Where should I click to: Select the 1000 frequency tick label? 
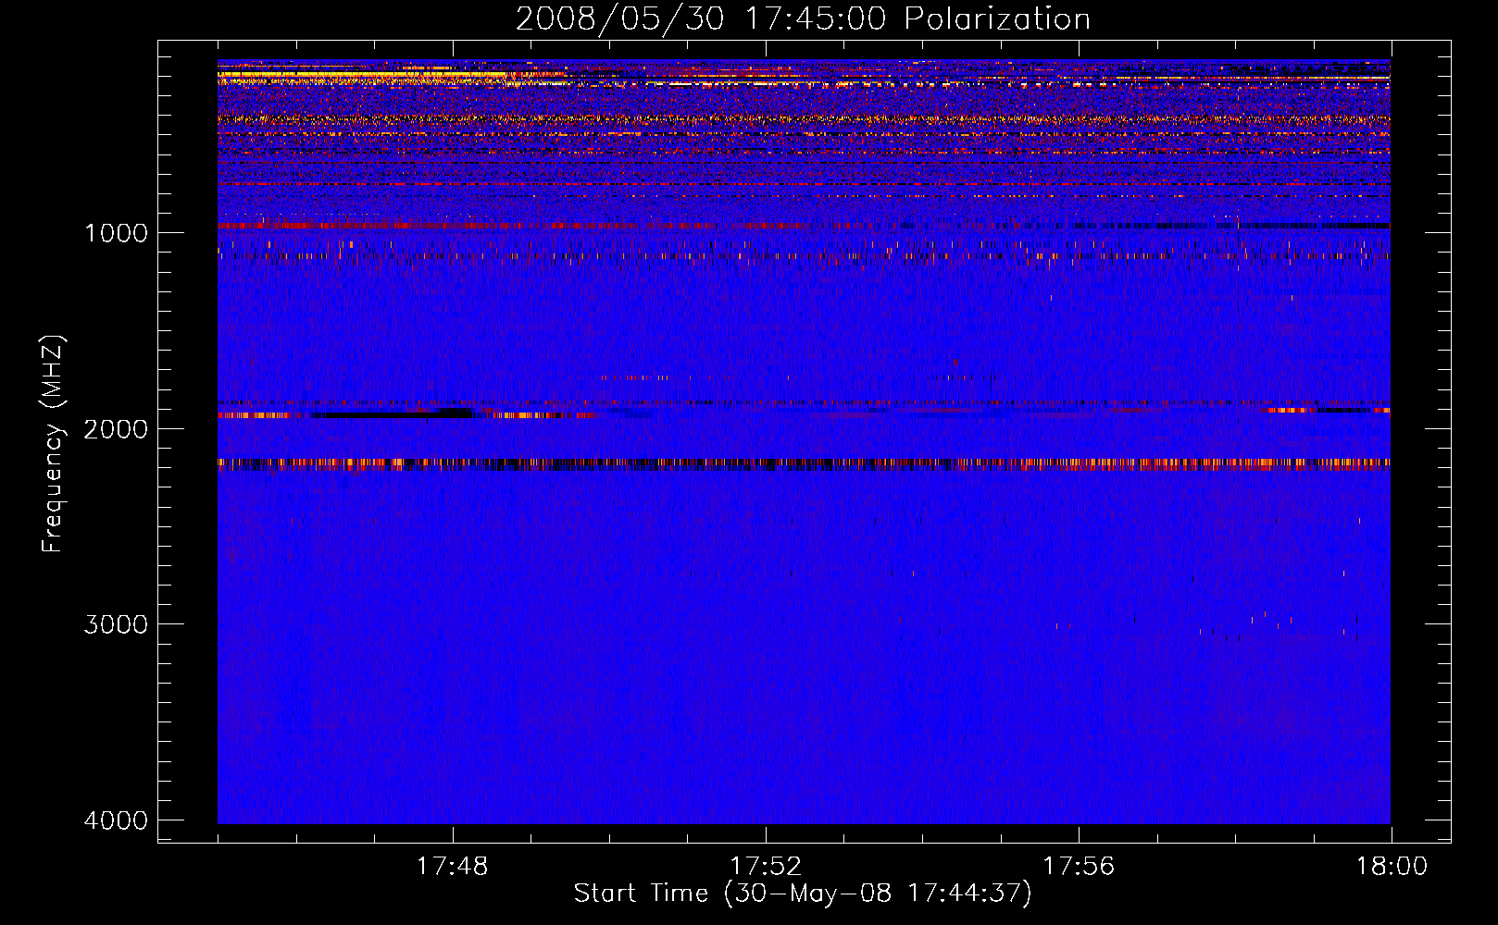coord(116,233)
